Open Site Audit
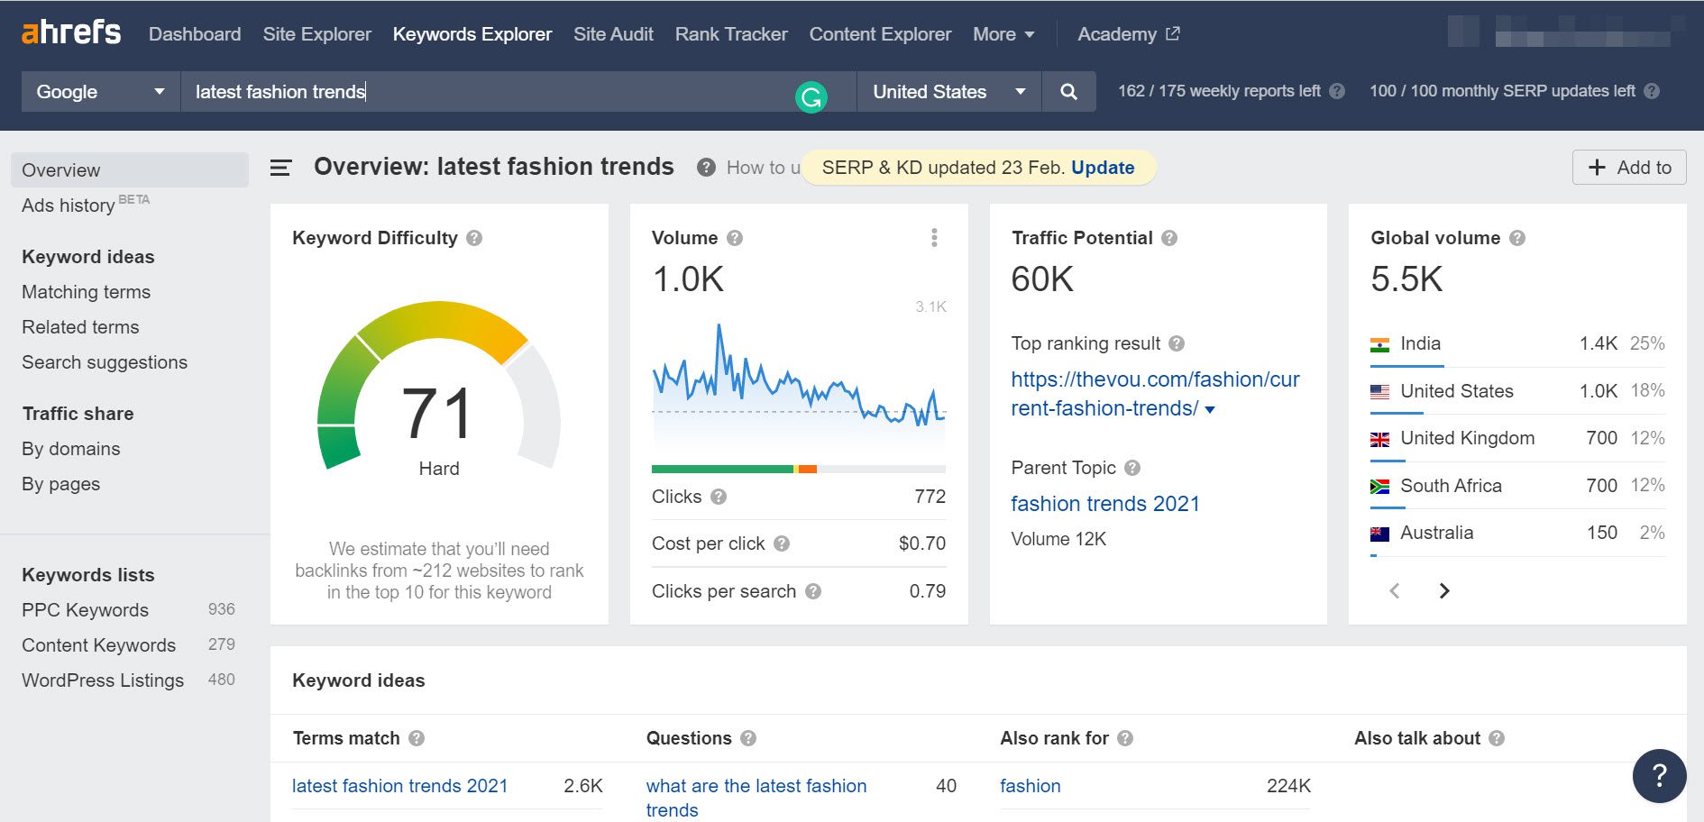The width and height of the screenshot is (1704, 822). pos(613,34)
